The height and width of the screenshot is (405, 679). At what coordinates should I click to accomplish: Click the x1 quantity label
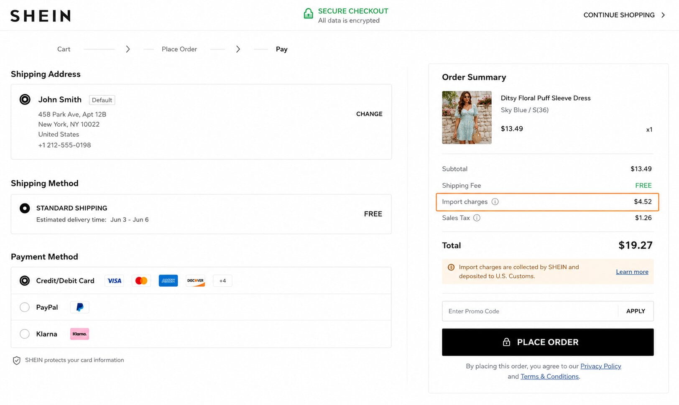649,130
